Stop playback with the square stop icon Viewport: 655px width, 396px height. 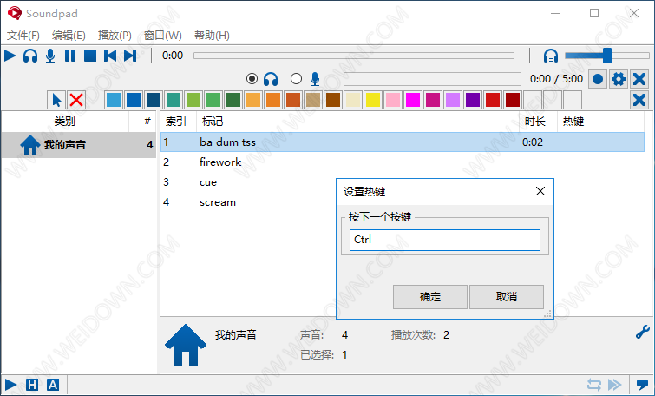click(x=90, y=56)
